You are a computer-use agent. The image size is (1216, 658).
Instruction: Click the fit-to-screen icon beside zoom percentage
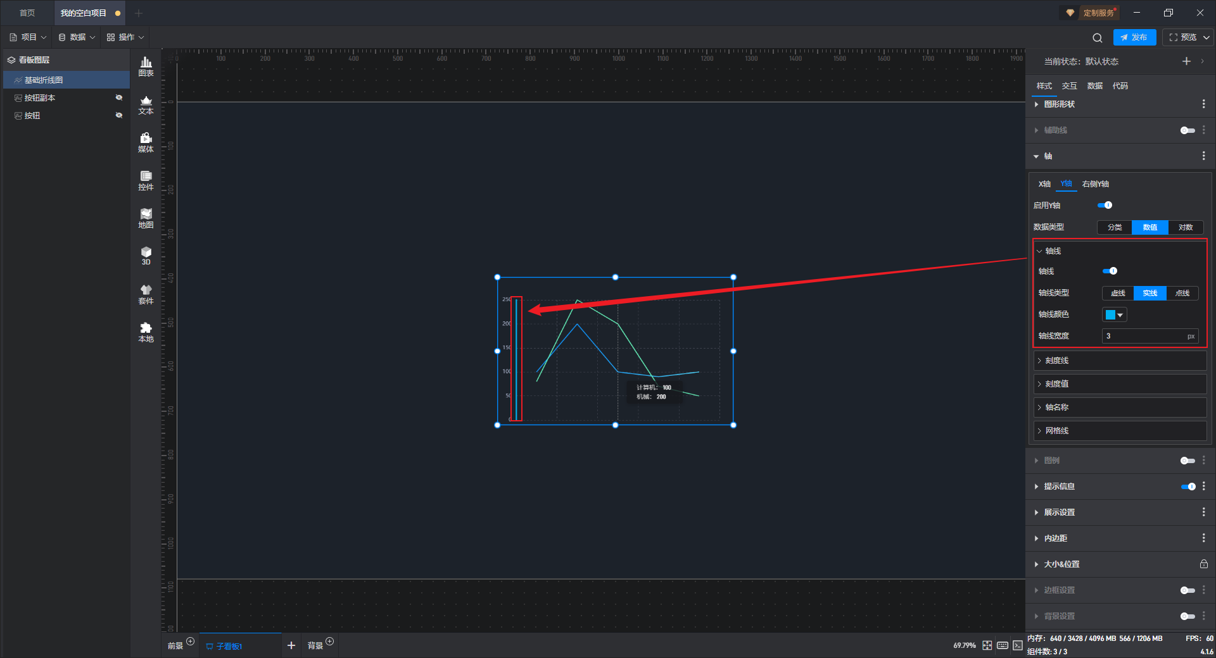click(987, 645)
